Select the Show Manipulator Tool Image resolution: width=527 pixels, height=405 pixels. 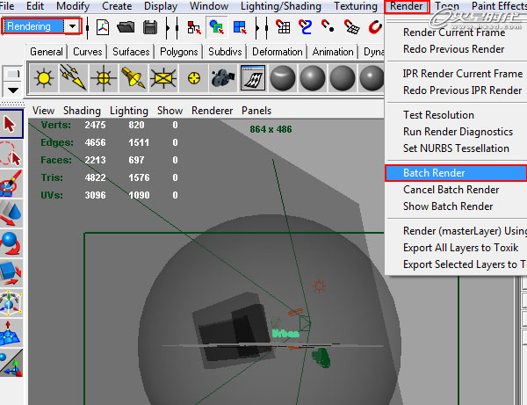tap(11, 362)
